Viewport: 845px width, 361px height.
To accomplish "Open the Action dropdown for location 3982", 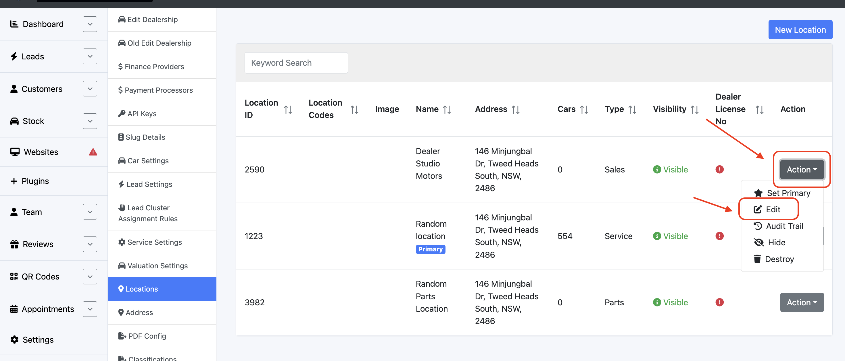I will [x=801, y=302].
